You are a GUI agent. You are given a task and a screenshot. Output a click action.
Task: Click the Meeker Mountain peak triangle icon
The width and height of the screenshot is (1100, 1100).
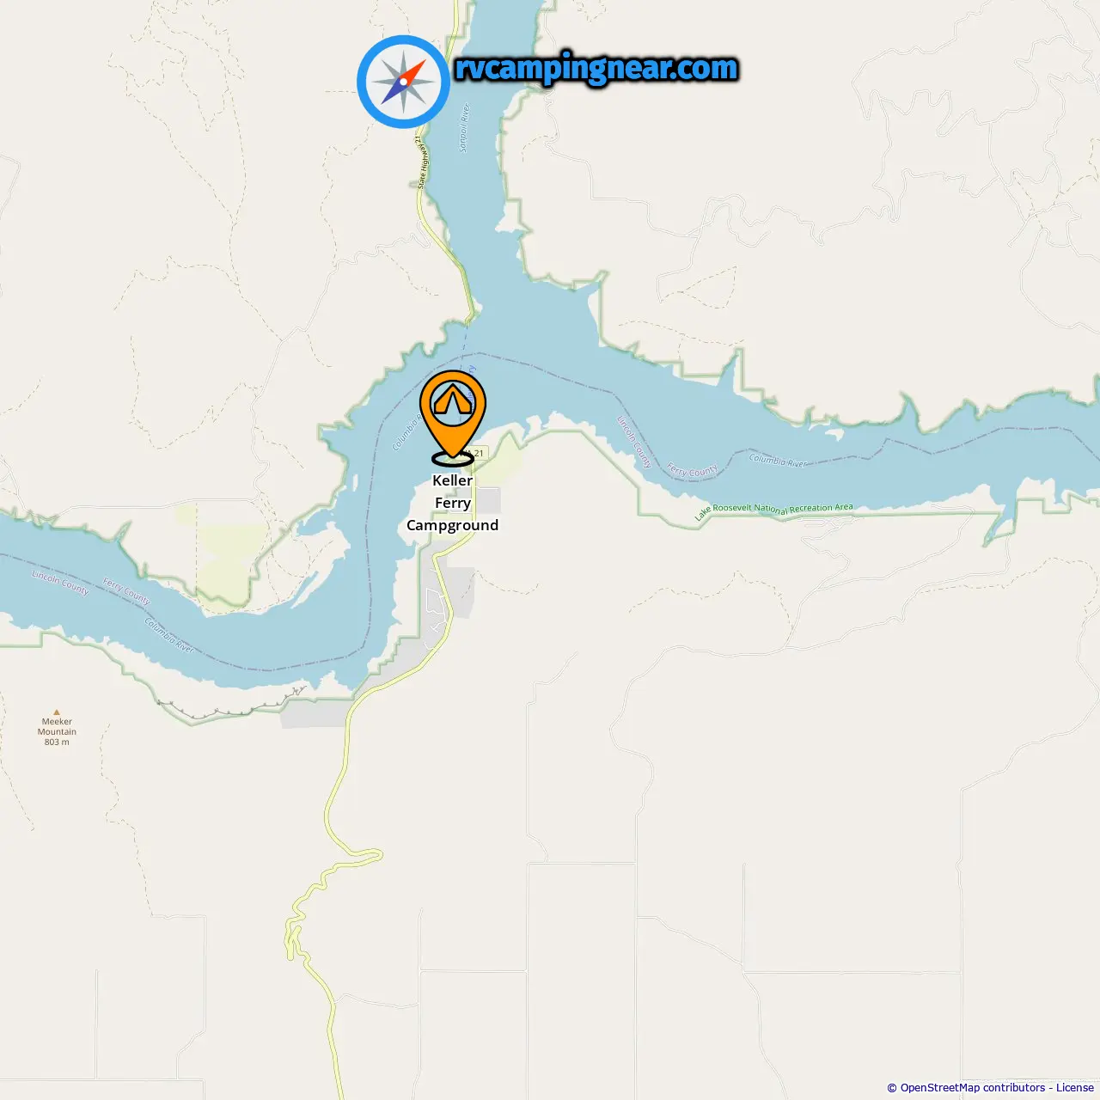[x=57, y=712]
